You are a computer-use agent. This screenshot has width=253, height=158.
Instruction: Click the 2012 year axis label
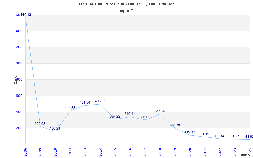click(70, 152)
